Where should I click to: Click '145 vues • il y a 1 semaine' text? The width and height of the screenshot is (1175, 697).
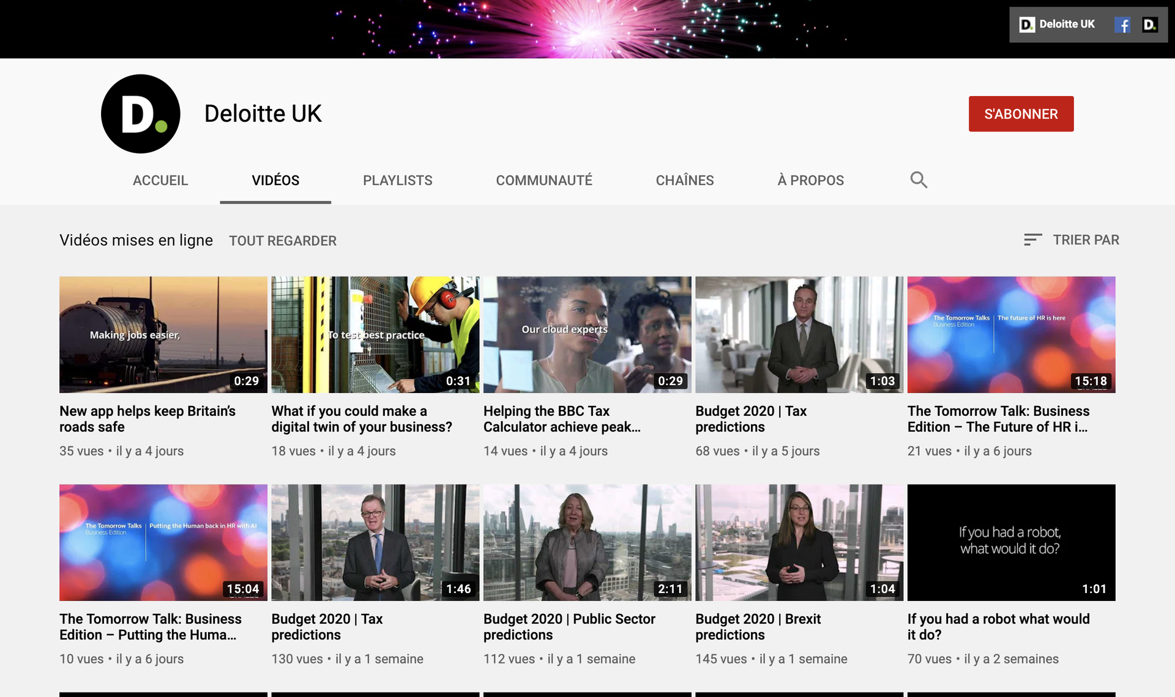[771, 659]
